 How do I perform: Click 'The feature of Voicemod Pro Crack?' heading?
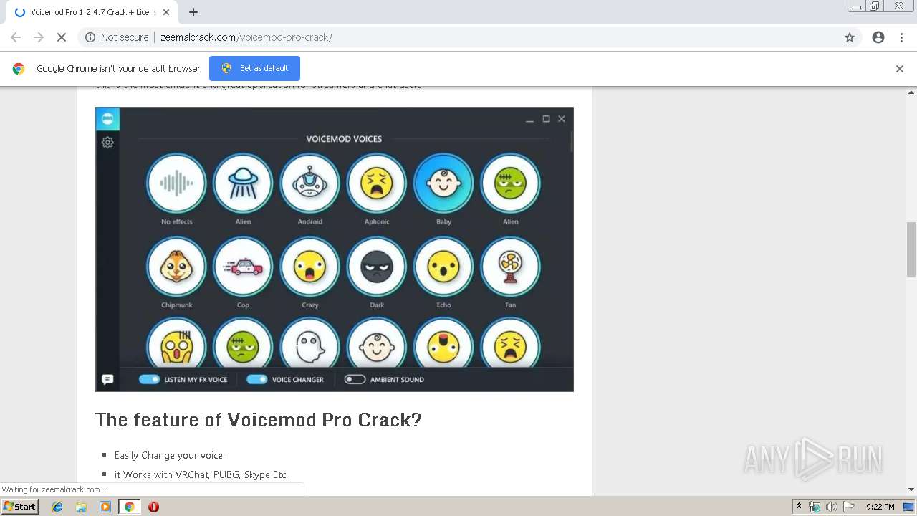click(258, 419)
